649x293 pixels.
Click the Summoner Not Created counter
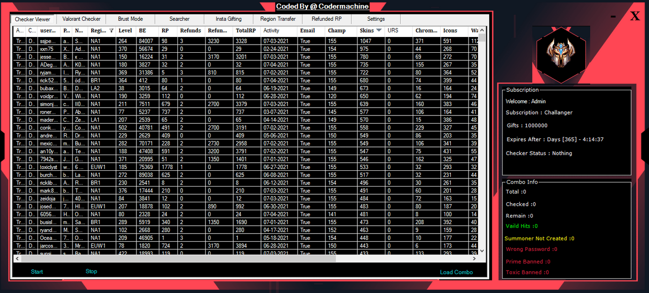click(x=539, y=238)
